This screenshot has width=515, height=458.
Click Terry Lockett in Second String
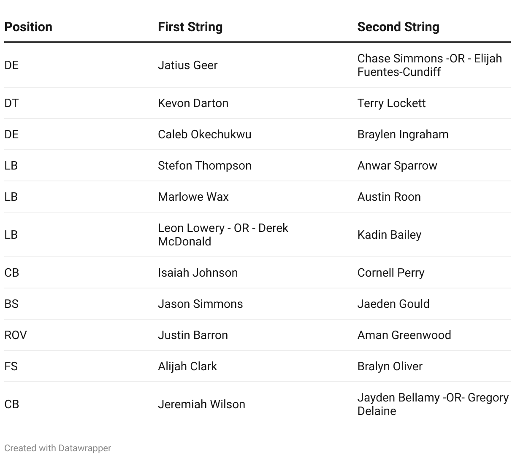[391, 103]
